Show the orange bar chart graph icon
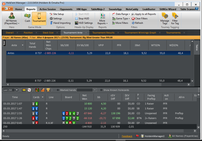This screenshot has height=141, width=202. (x=43, y=90)
